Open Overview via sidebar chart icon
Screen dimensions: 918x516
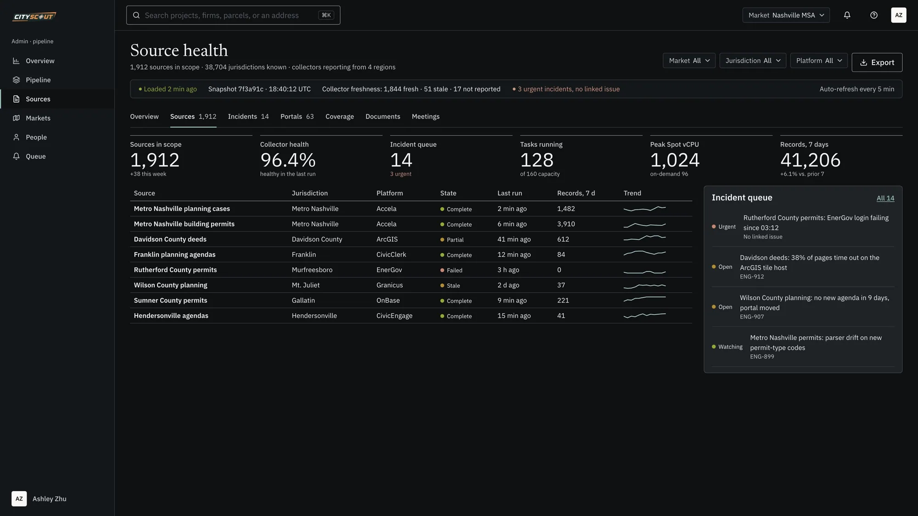[x=16, y=61]
